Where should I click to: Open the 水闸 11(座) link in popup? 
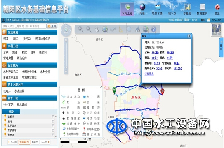coord(155,53)
